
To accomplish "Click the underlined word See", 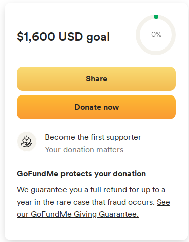I will pyautogui.click(x=163, y=202).
